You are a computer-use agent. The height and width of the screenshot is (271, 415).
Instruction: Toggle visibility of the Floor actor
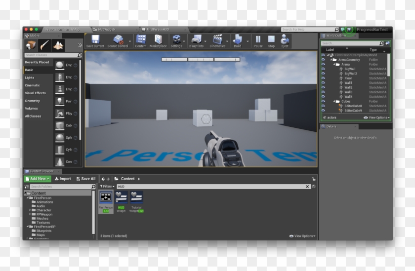(x=323, y=78)
